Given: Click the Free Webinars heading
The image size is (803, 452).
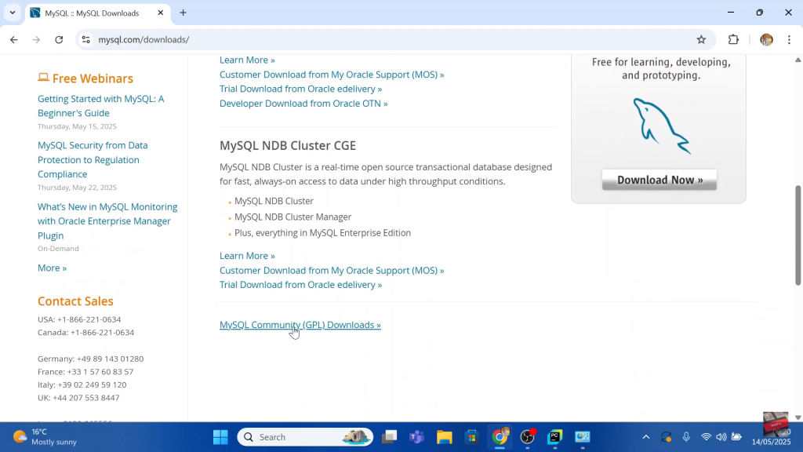Looking at the screenshot, I should 93,78.
